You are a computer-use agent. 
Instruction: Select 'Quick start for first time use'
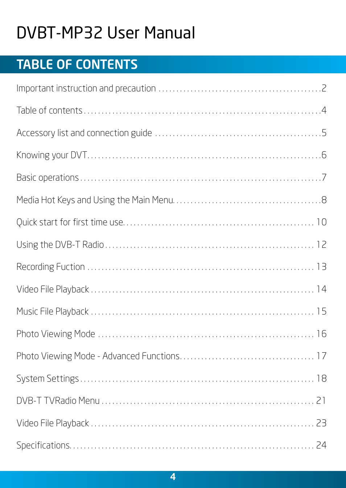(x=172, y=222)
